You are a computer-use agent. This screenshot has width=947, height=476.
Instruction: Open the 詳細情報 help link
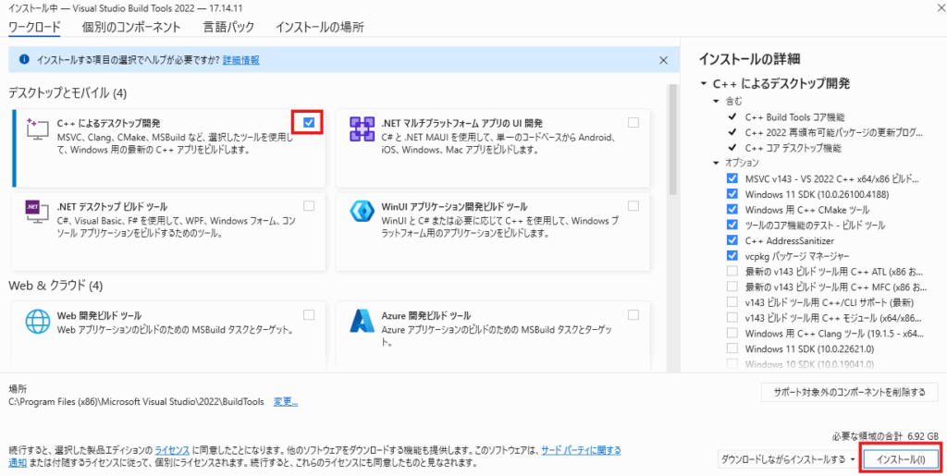point(241,60)
